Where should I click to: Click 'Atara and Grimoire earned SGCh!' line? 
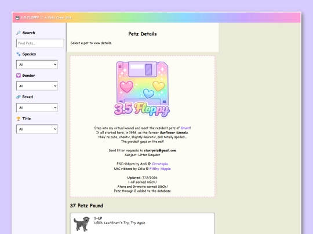tap(143, 187)
